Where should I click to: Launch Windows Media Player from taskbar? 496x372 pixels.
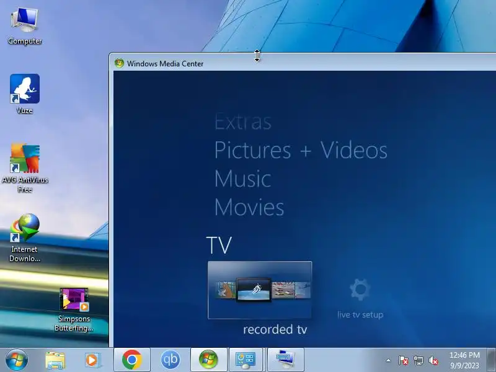pyautogui.click(x=92, y=360)
